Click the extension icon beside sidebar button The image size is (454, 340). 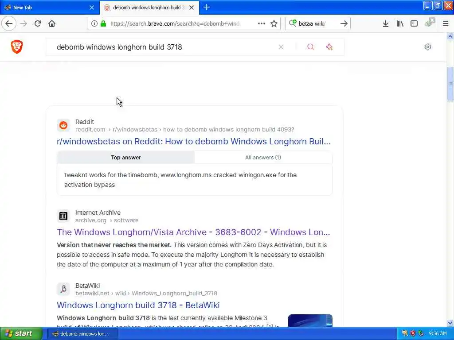tap(430, 23)
